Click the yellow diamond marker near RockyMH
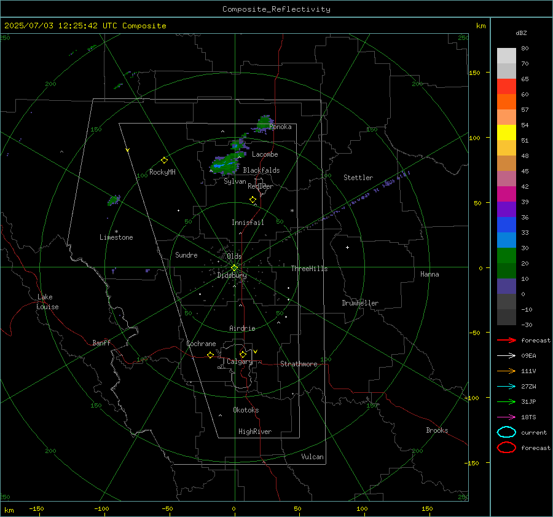The height and width of the screenshot is (517, 553). pos(164,160)
